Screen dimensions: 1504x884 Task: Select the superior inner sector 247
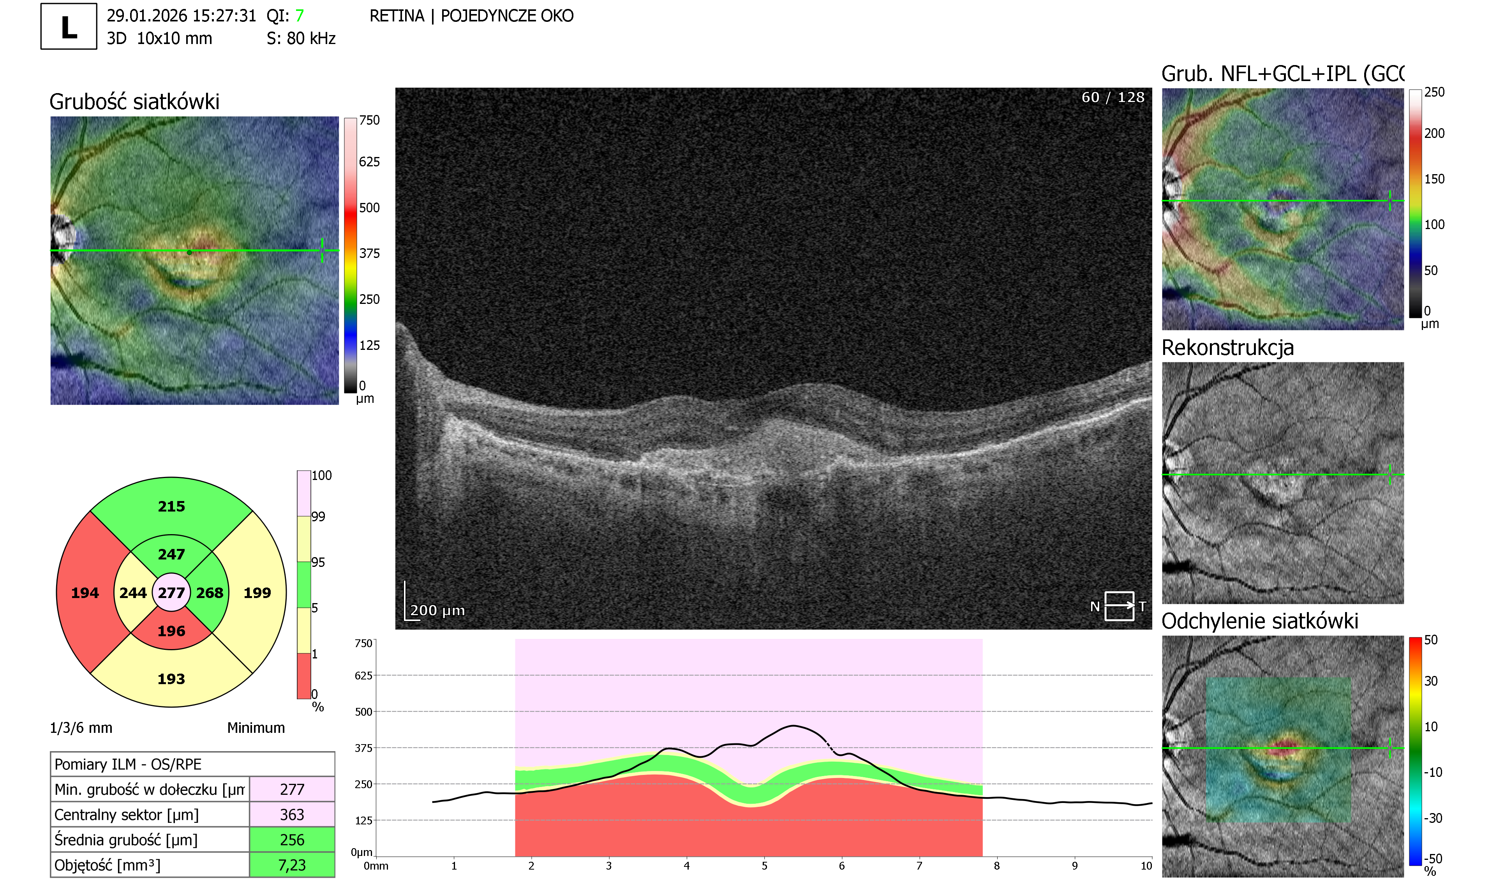[171, 554]
